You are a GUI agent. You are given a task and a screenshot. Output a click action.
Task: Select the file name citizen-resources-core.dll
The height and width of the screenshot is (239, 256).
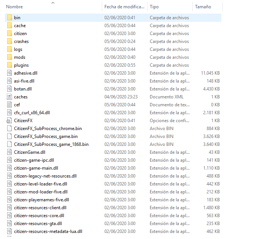(39, 216)
